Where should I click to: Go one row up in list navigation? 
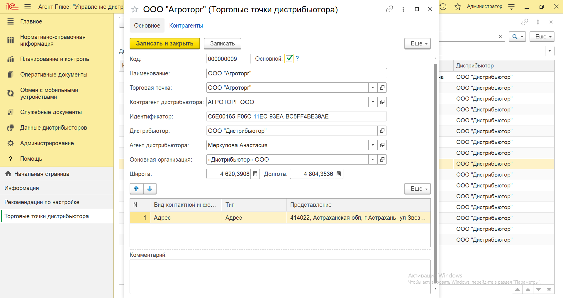click(528, 289)
